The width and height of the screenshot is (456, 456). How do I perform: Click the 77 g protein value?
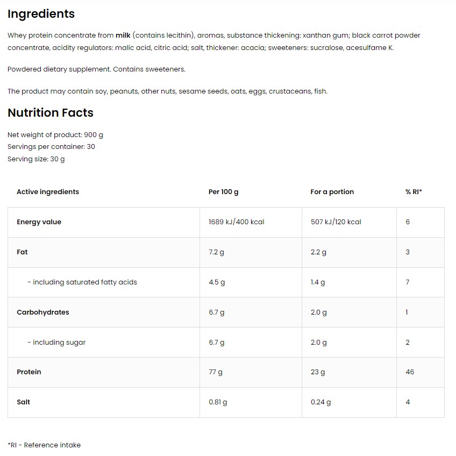coord(216,372)
